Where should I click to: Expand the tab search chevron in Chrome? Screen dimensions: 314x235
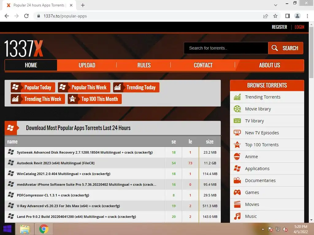[x=276, y=5]
